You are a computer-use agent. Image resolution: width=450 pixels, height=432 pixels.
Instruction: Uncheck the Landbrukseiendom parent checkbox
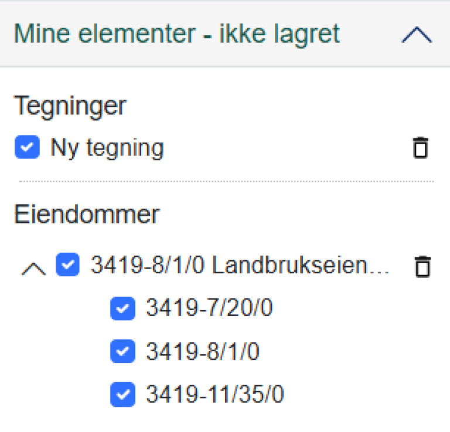(x=68, y=266)
